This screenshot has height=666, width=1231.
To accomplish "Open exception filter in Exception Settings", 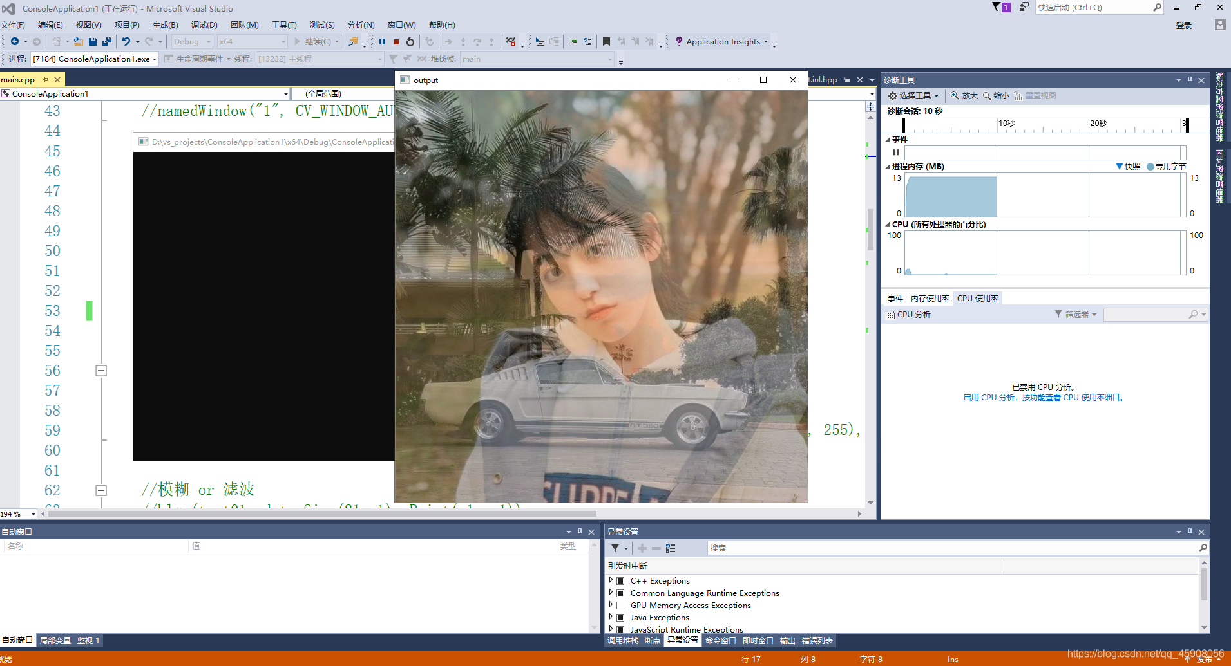I will coord(616,548).
